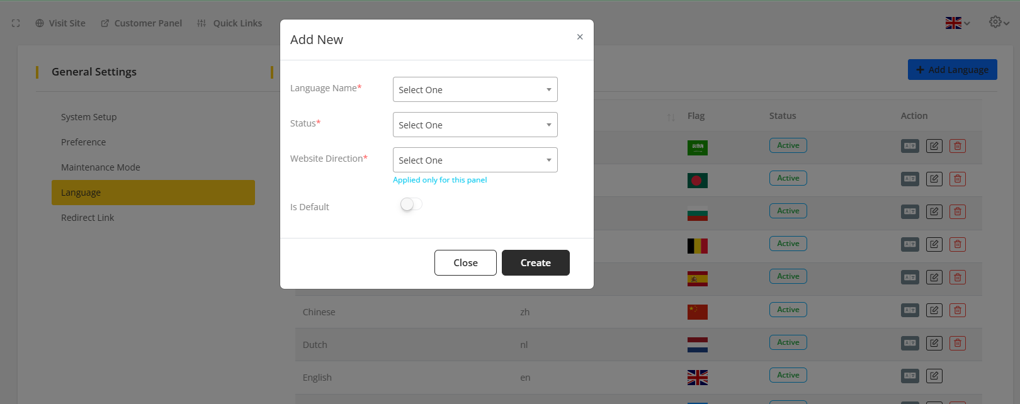
Task: Open the Language Name dropdown
Action: tap(475, 89)
